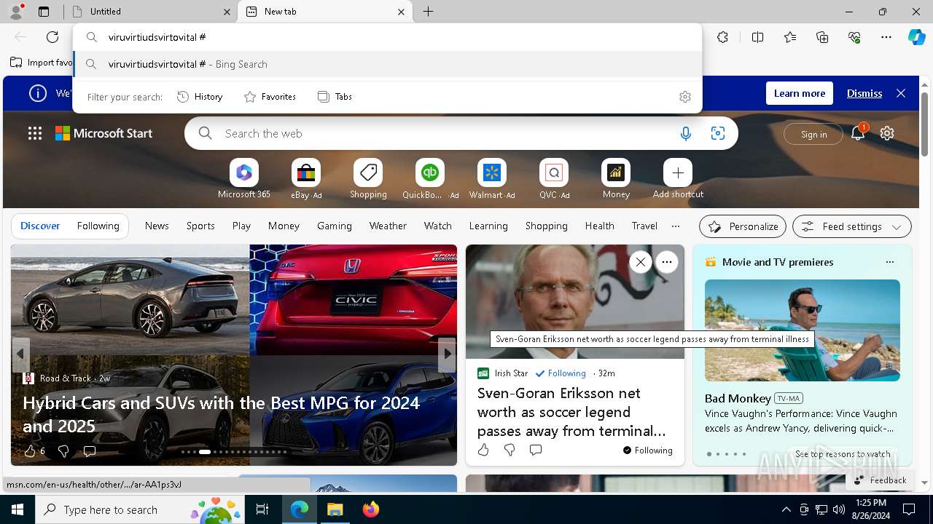933x524 pixels.
Task: Like the Sven-Goran Eriksson article
Action: coord(483,450)
